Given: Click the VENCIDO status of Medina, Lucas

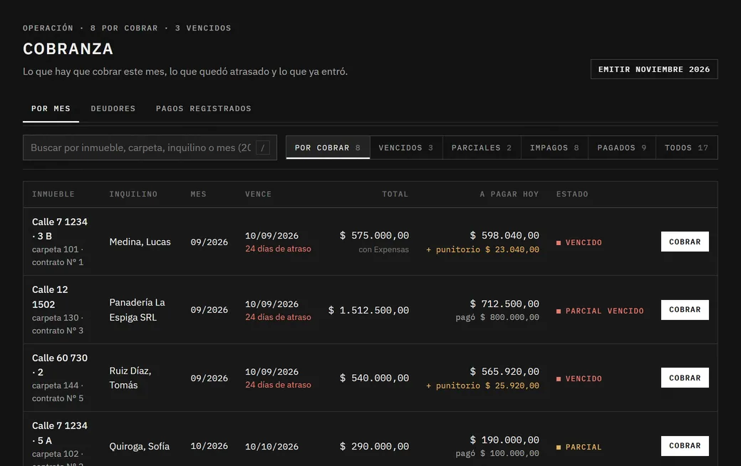Looking at the screenshot, I should [x=579, y=242].
